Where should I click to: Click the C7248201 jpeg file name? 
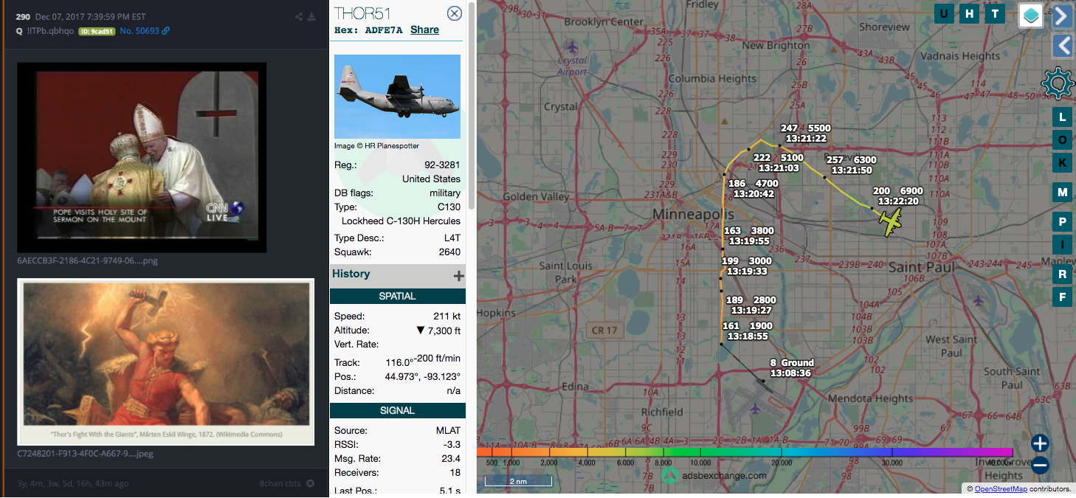85,454
